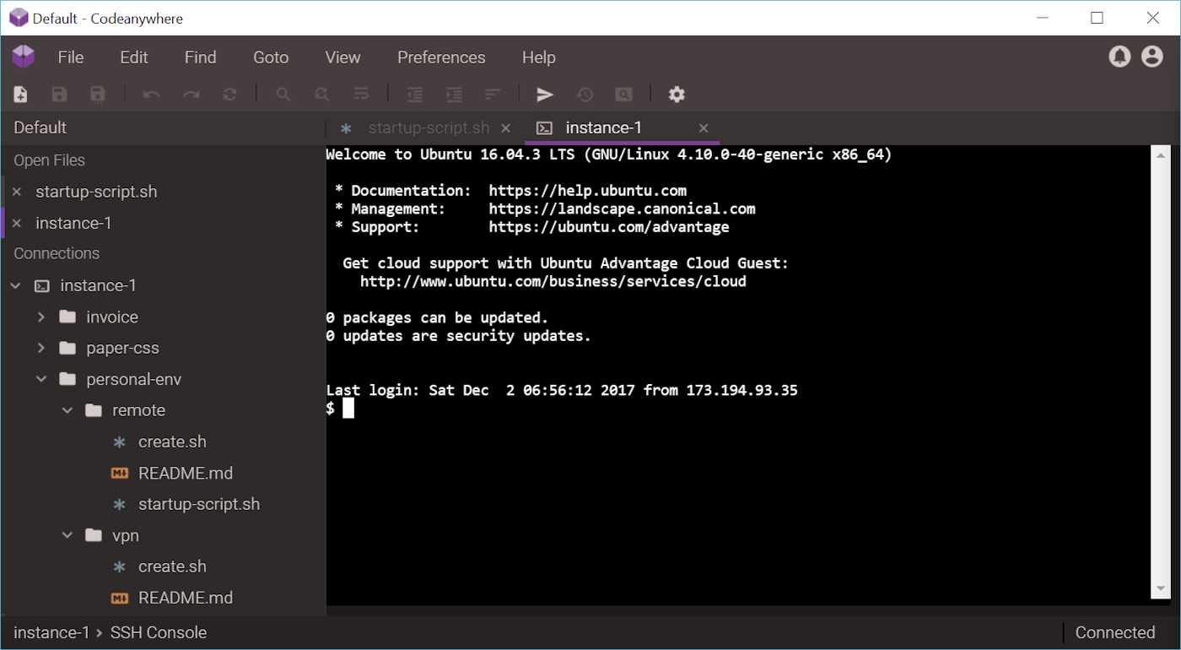Click the Codeanywhere cube logo in the menu bar
Image resolution: width=1181 pixels, height=650 pixels.
(24, 57)
